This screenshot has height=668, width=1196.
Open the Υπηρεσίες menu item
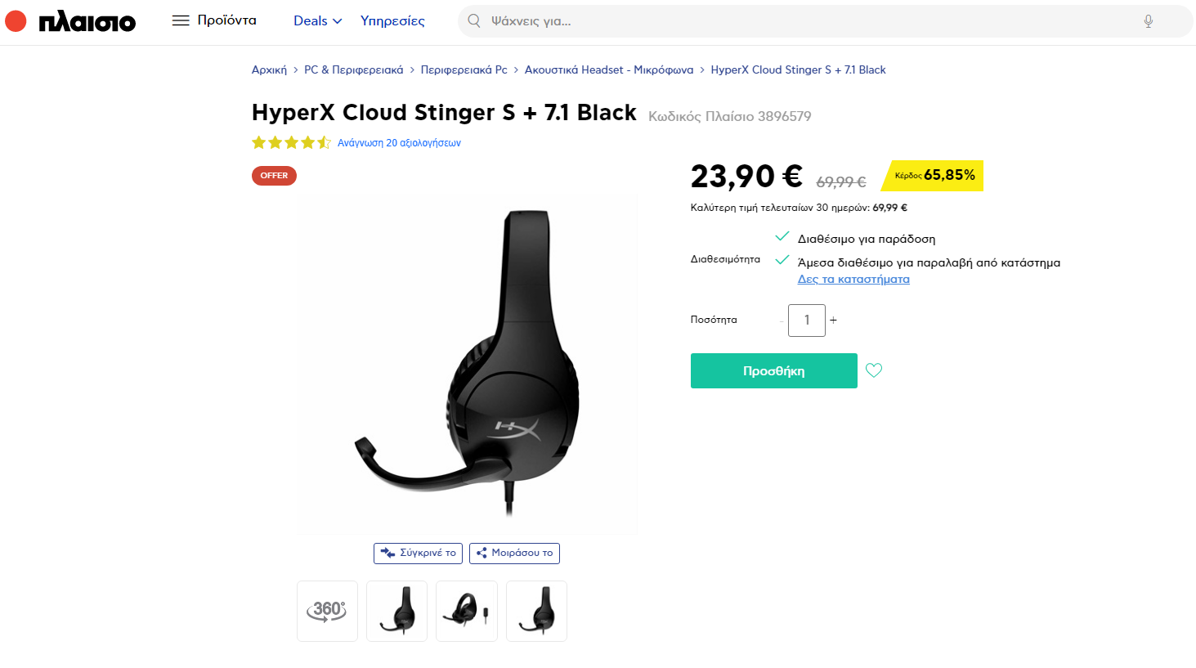tap(392, 21)
